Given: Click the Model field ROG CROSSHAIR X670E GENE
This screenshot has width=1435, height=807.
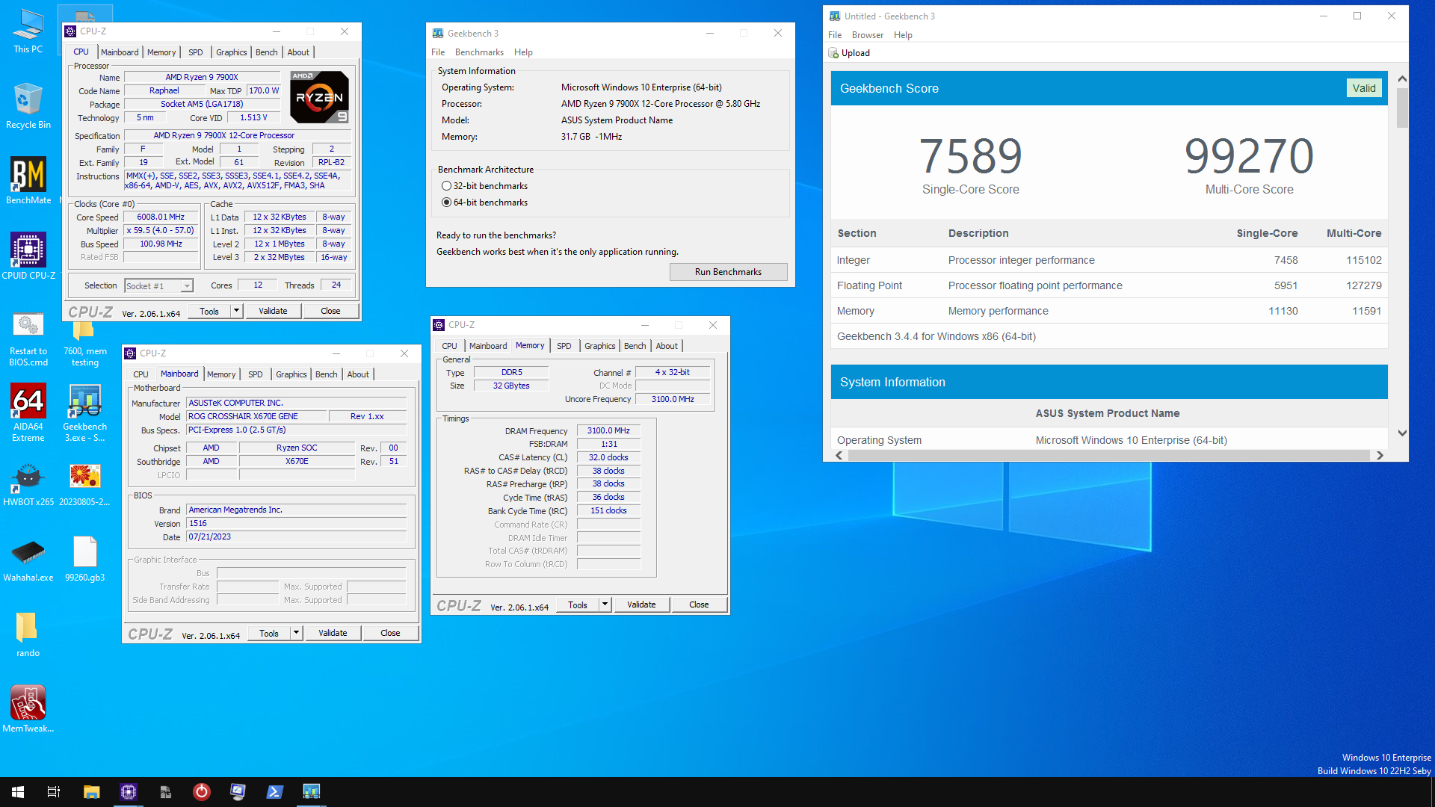Looking at the screenshot, I should 256,416.
